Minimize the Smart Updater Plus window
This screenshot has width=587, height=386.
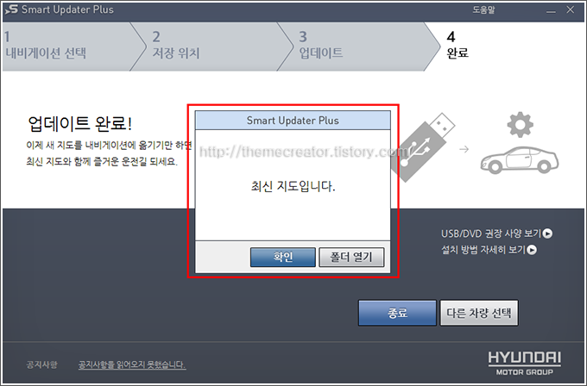click(x=551, y=10)
